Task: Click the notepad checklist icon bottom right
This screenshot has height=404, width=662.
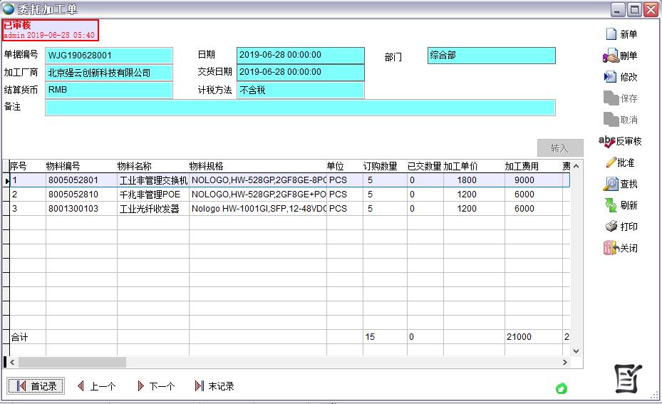Action: (x=628, y=378)
